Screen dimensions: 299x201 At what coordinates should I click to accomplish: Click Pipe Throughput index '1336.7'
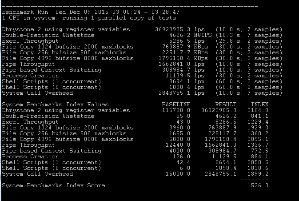click(258, 145)
